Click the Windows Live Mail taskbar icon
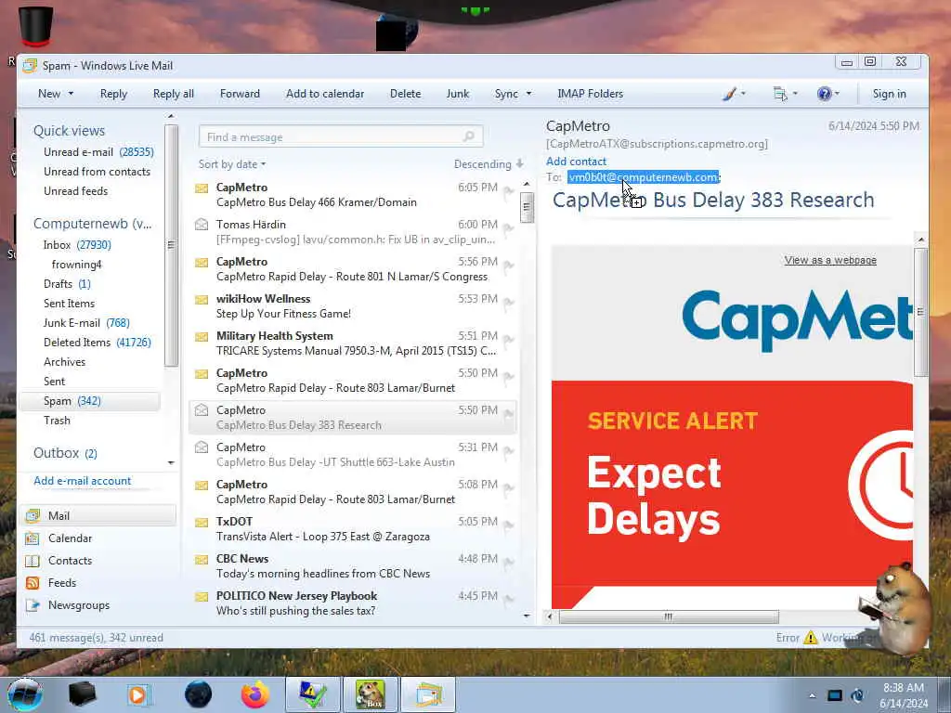This screenshot has width=951, height=713. tap(429, 694)
